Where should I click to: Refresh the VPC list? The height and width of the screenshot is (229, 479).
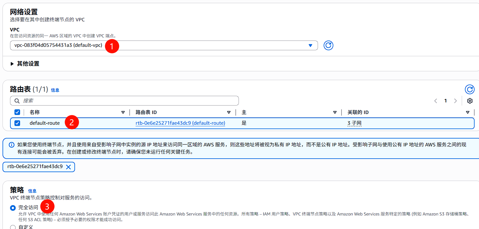pos(328,46)
